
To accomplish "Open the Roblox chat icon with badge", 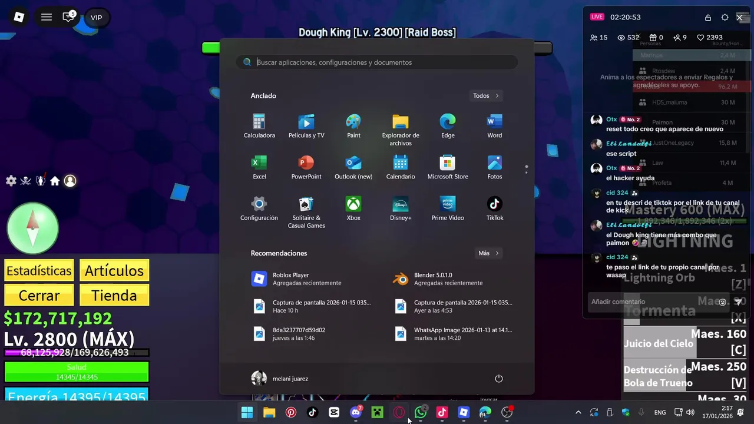I will (69, 16).
